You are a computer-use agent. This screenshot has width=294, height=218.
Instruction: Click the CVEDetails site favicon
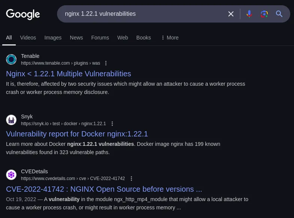tap(11, 175)
